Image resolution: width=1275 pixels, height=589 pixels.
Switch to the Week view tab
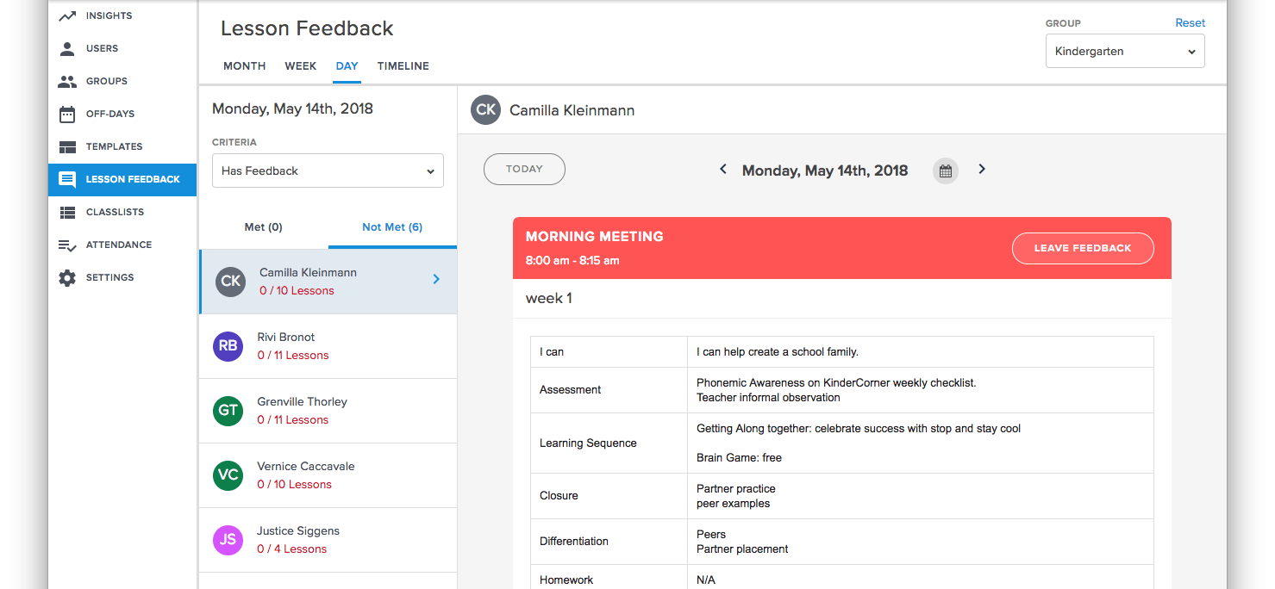pos(301,66)
